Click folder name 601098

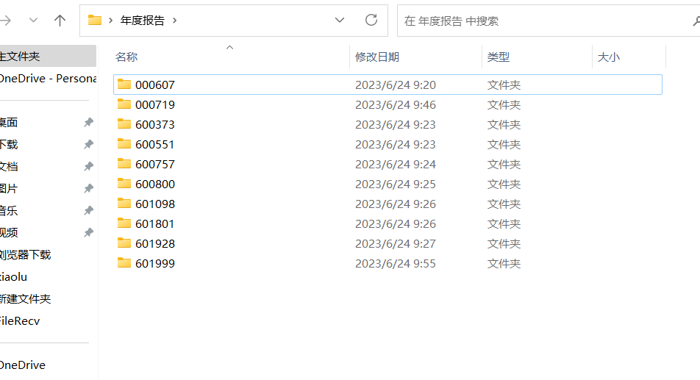click(x=155, y=204)
